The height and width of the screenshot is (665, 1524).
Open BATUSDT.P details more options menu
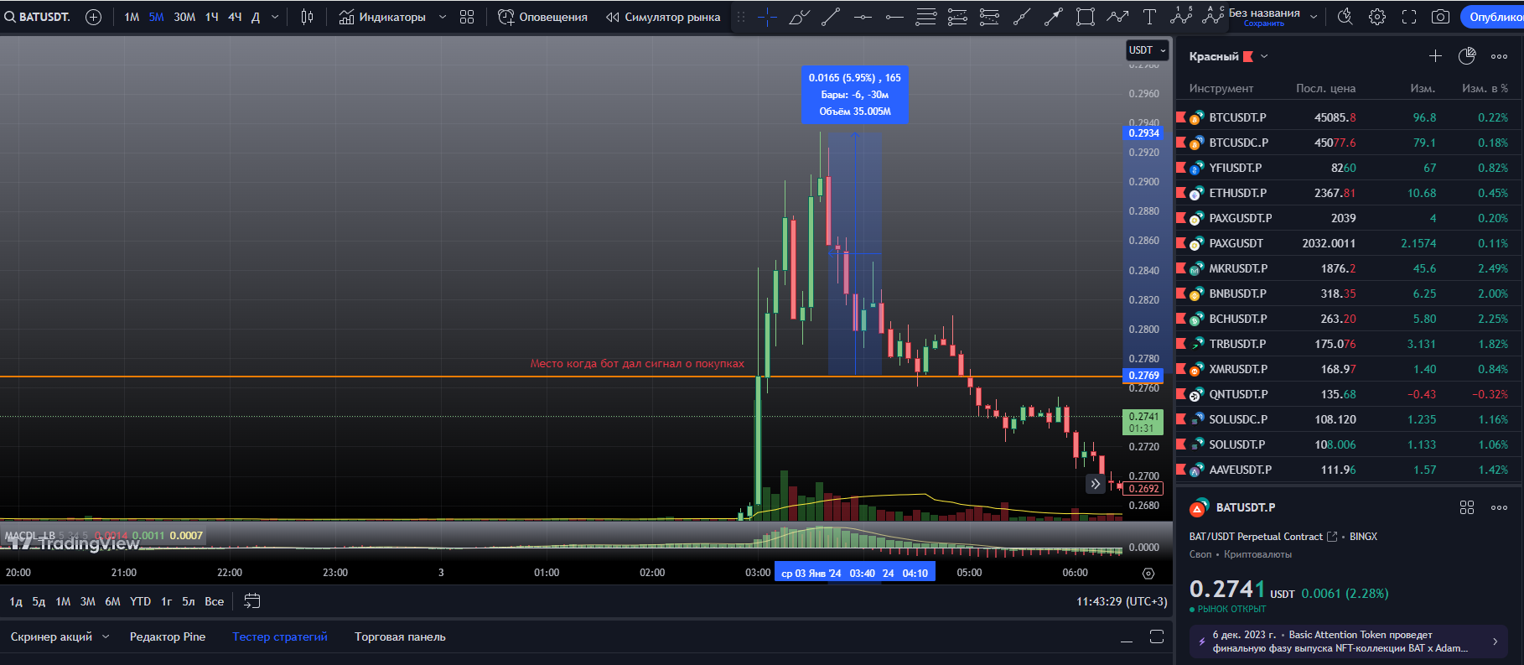click(1500, 507)
